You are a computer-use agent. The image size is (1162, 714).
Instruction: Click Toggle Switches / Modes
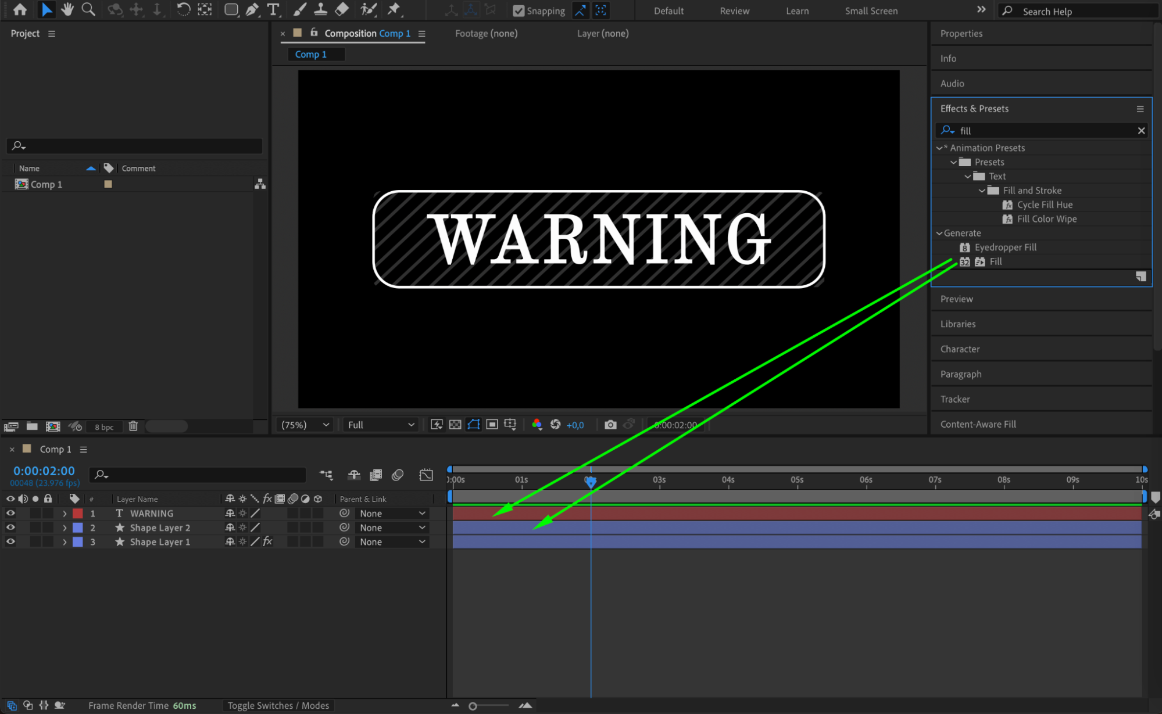pos(278,705)
